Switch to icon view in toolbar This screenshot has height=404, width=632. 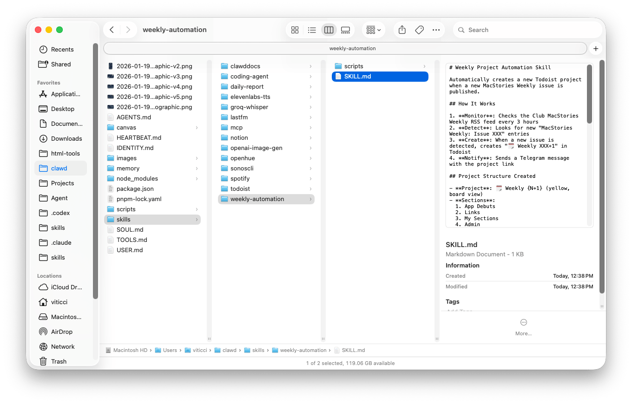click(x=295, y=30)
